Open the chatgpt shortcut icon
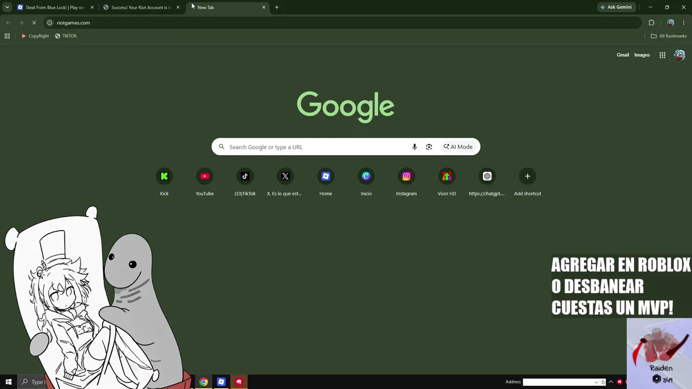 (x=487, y=176)
